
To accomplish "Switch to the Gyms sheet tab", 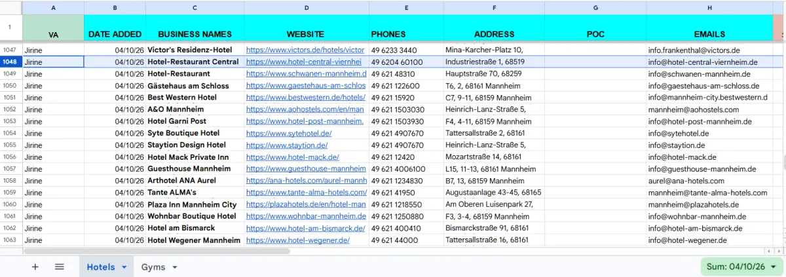I will 153,267.
